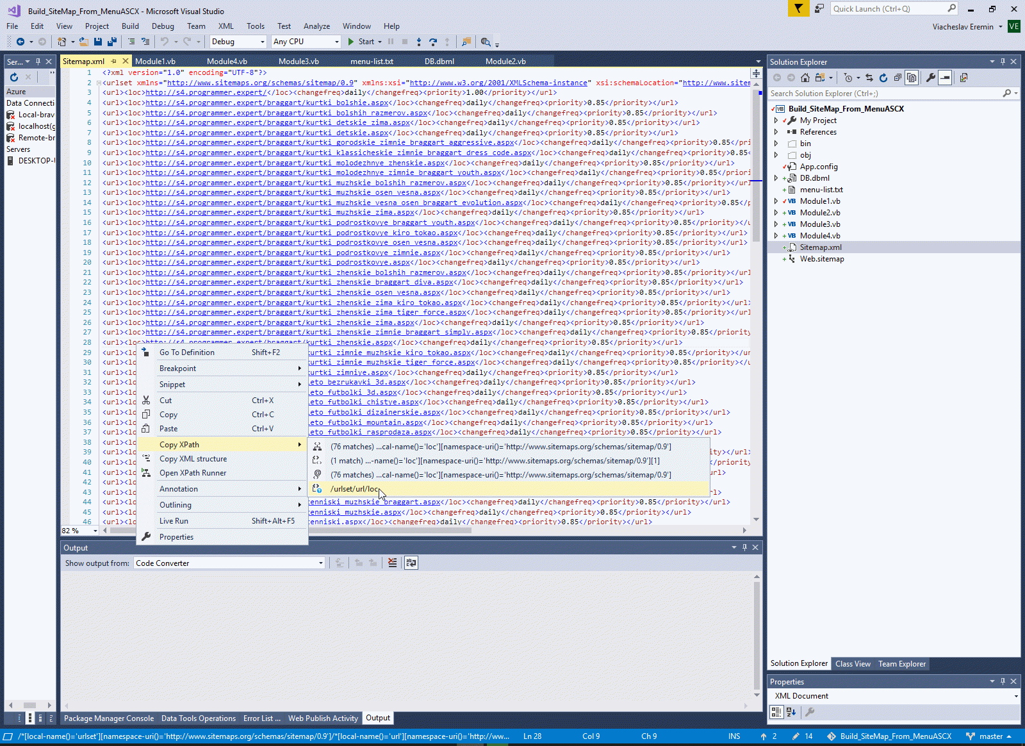This screenshot has height=746, width=1025.
Task: Click the Refresh icon in Server Explorer
Action: (x=14, y=77)
